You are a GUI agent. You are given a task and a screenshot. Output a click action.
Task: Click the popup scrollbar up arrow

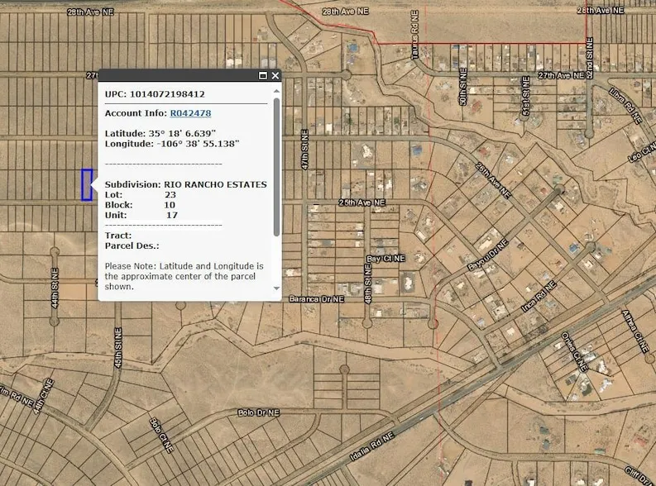point(276,89)
